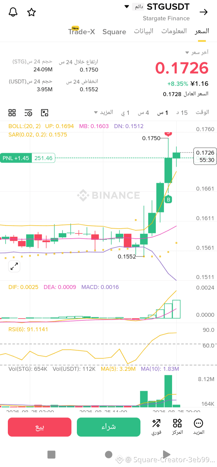Open the المركز positions icon
The height and width of the screenshot is (467, 217).
[x=177, y=427]
